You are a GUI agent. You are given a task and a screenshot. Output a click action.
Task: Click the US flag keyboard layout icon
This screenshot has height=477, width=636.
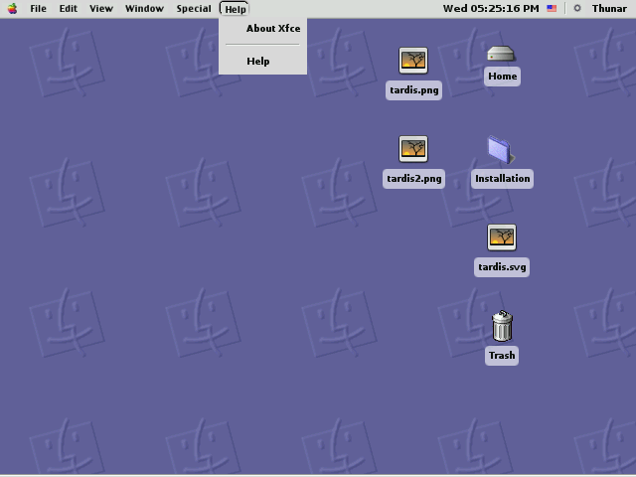(x=552, y=8)
